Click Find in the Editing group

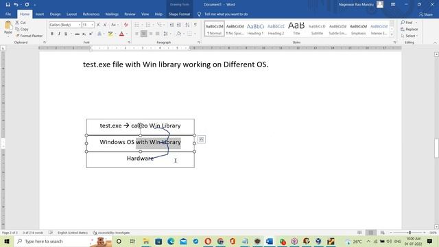click(407, 23)
